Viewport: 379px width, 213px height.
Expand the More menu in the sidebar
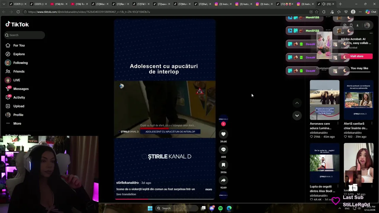(17, 123)
